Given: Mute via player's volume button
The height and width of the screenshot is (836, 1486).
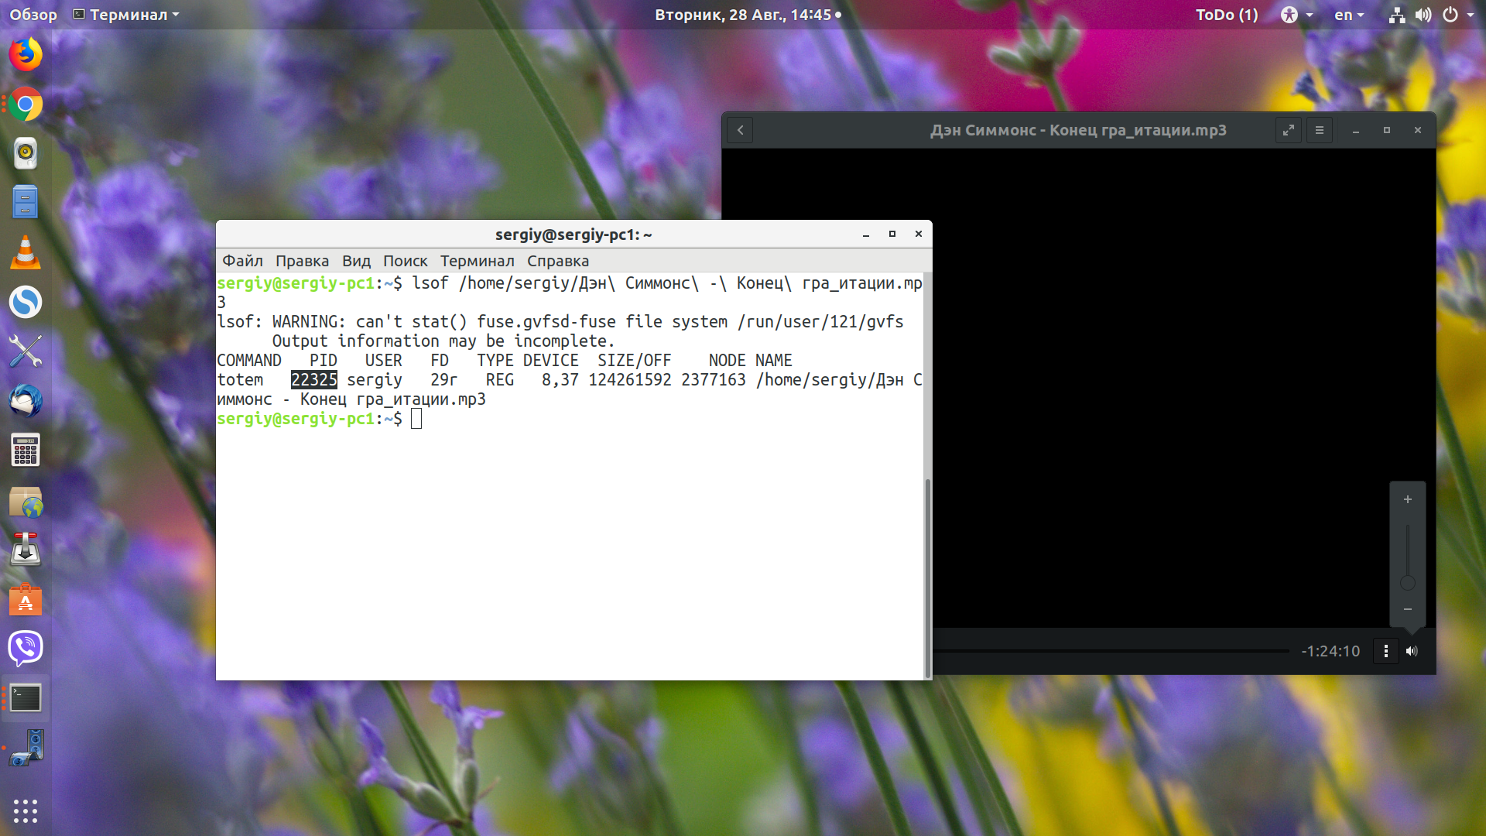Looking at the screenshot, I should click(1412, 651).
